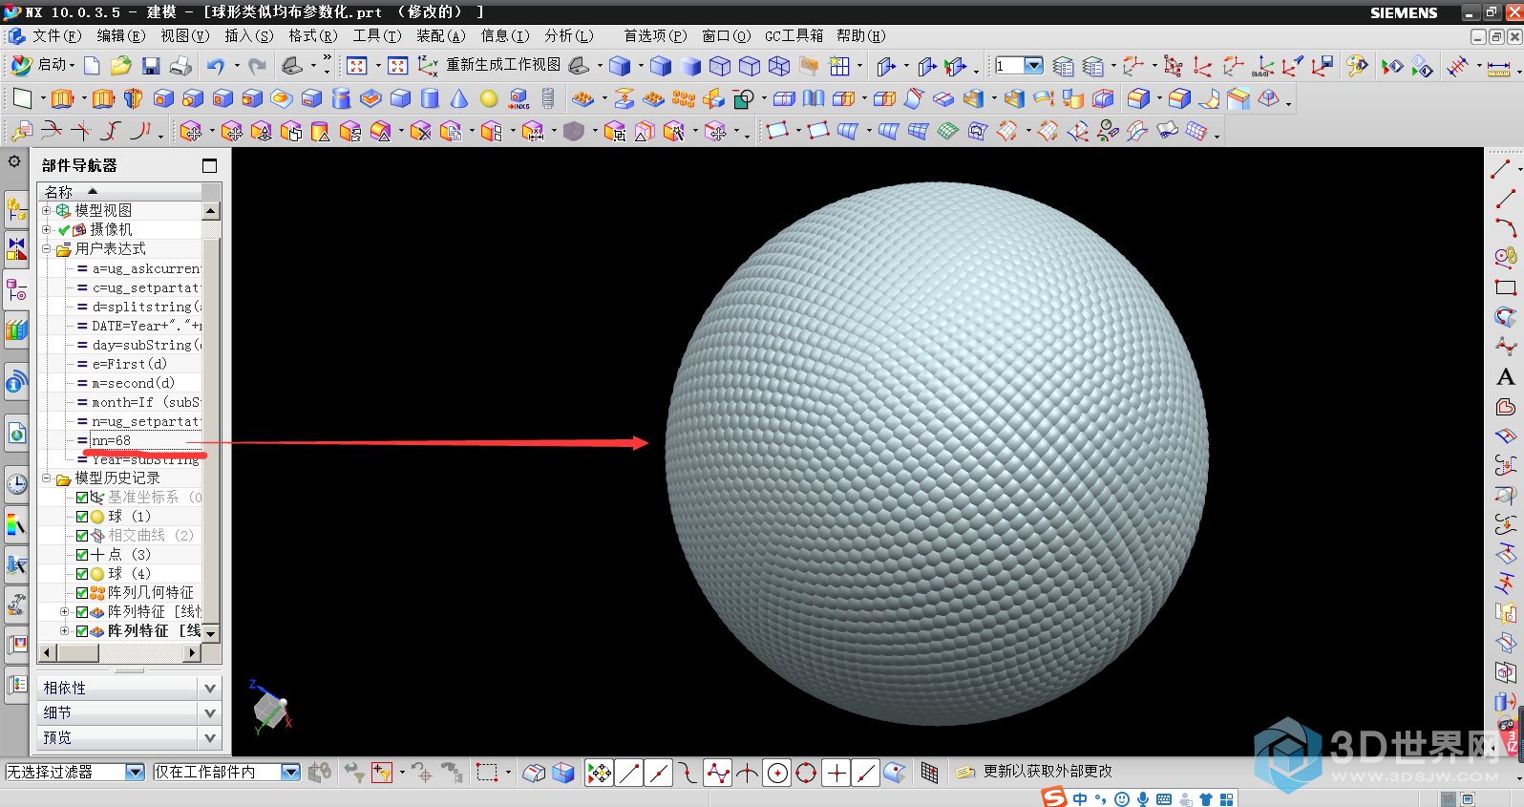Toggle checkbox for 阵列几何特征 feature
The image size is (1524, 807).
(82, 593)
